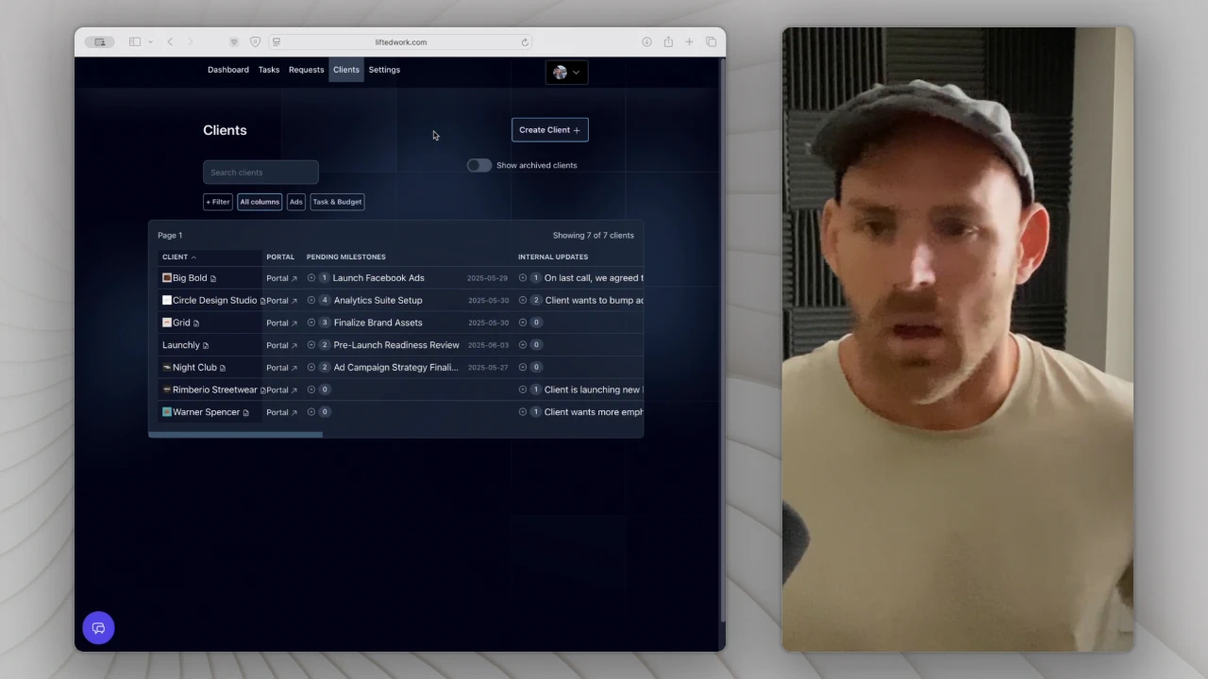Select the Ads column preset
Viewport: 1208px width, 679px height.
click(x=296, y=202)
